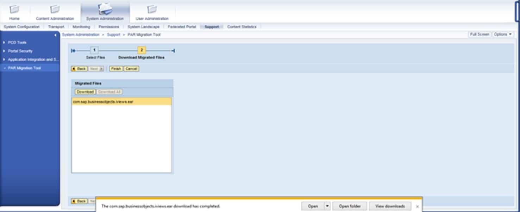Click the System Administration icon
The height and width of the screenshot is (212, 520).
click(105, 8)
